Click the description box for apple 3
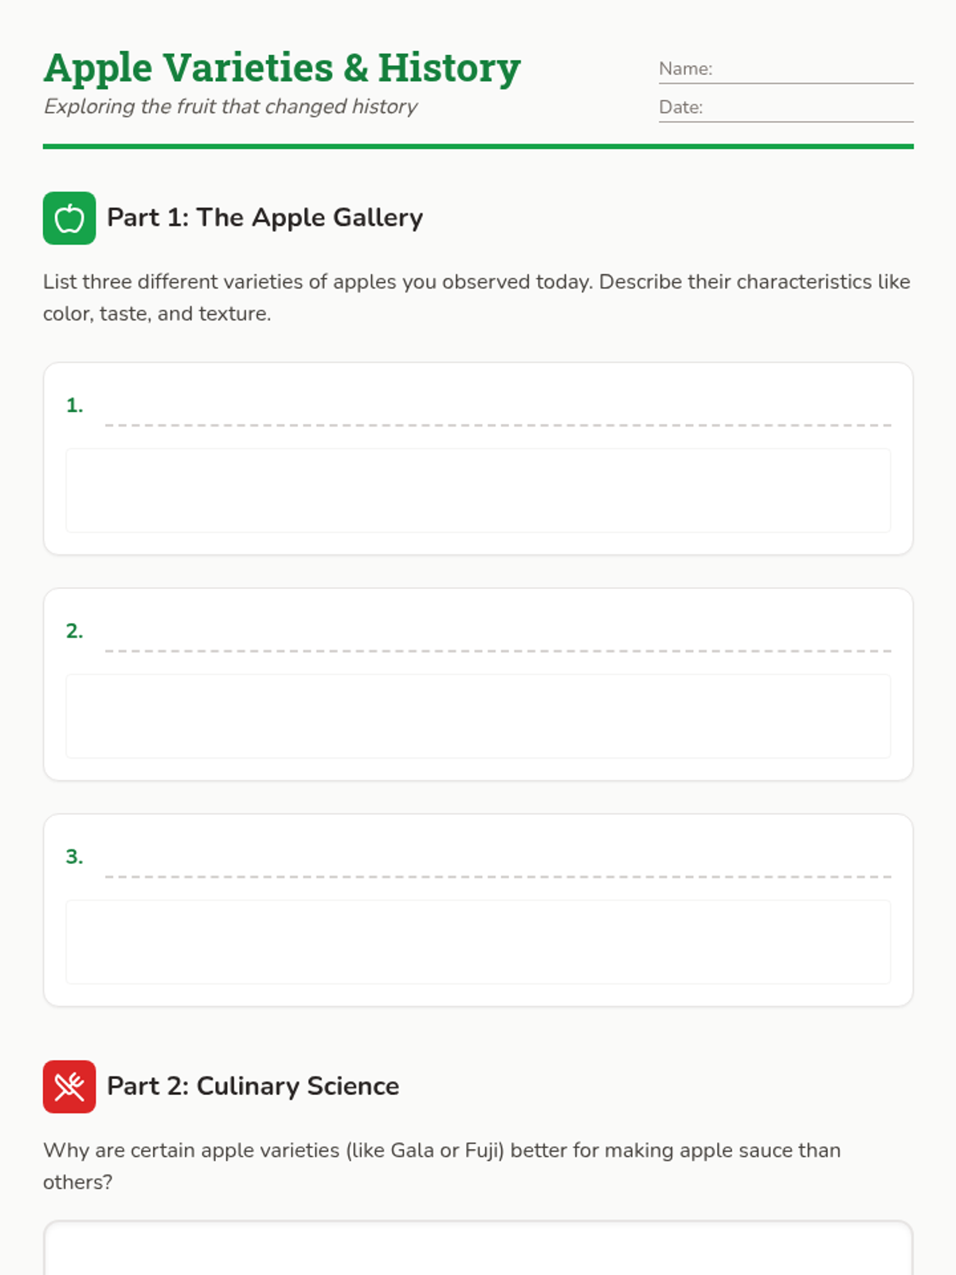956x1275 pixels. pyautogui.click(x=478, y=941)
